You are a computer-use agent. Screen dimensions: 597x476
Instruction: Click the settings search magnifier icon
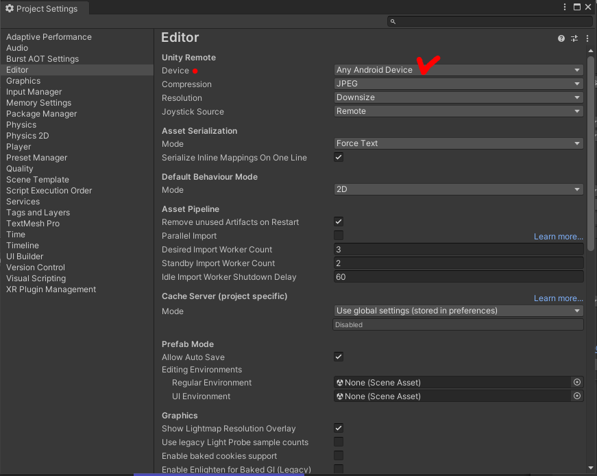point(393,22)
